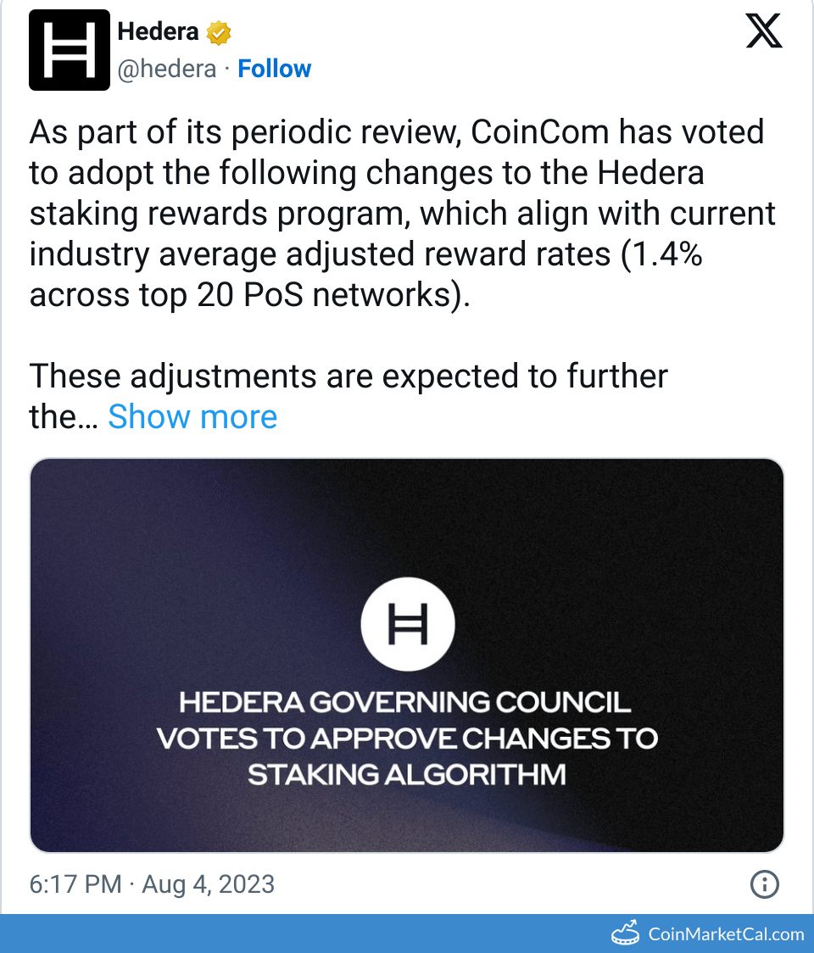This screenshot has width=814, height=953.
Task: Click the 6:17 PM post time
Action: (x=75, y=885)
